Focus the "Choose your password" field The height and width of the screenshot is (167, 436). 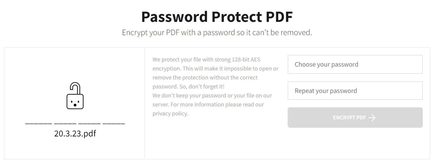[x=355, y=64]
